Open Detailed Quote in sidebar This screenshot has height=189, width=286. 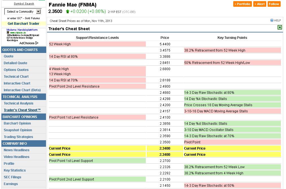(16, 63)
